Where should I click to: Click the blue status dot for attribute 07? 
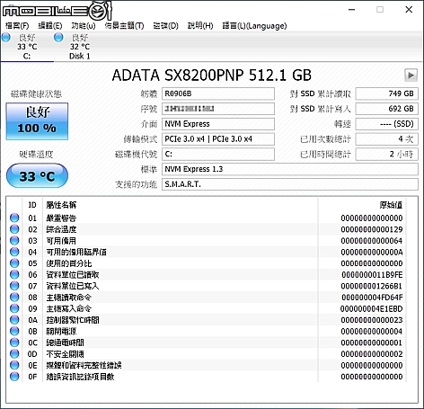click(14, 286)
